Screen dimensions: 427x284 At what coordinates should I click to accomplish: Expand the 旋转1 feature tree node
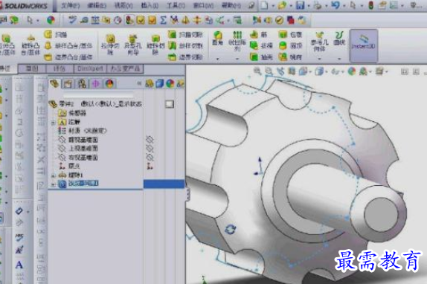[54, 175]
